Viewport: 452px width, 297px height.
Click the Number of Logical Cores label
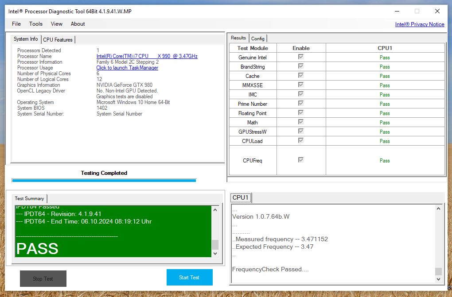tap(43, 79)
